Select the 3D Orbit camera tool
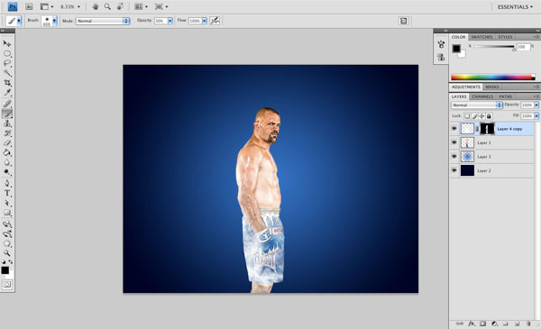Image resolution: width=541 pixels, height=329 pixels. 7,233
